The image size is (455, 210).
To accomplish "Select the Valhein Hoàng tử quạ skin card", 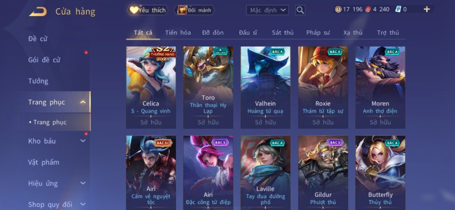I will [265, 87].
